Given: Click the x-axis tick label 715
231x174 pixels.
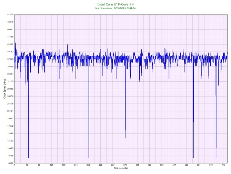Looking at the screenshot, I should click(x=223, y=165).
